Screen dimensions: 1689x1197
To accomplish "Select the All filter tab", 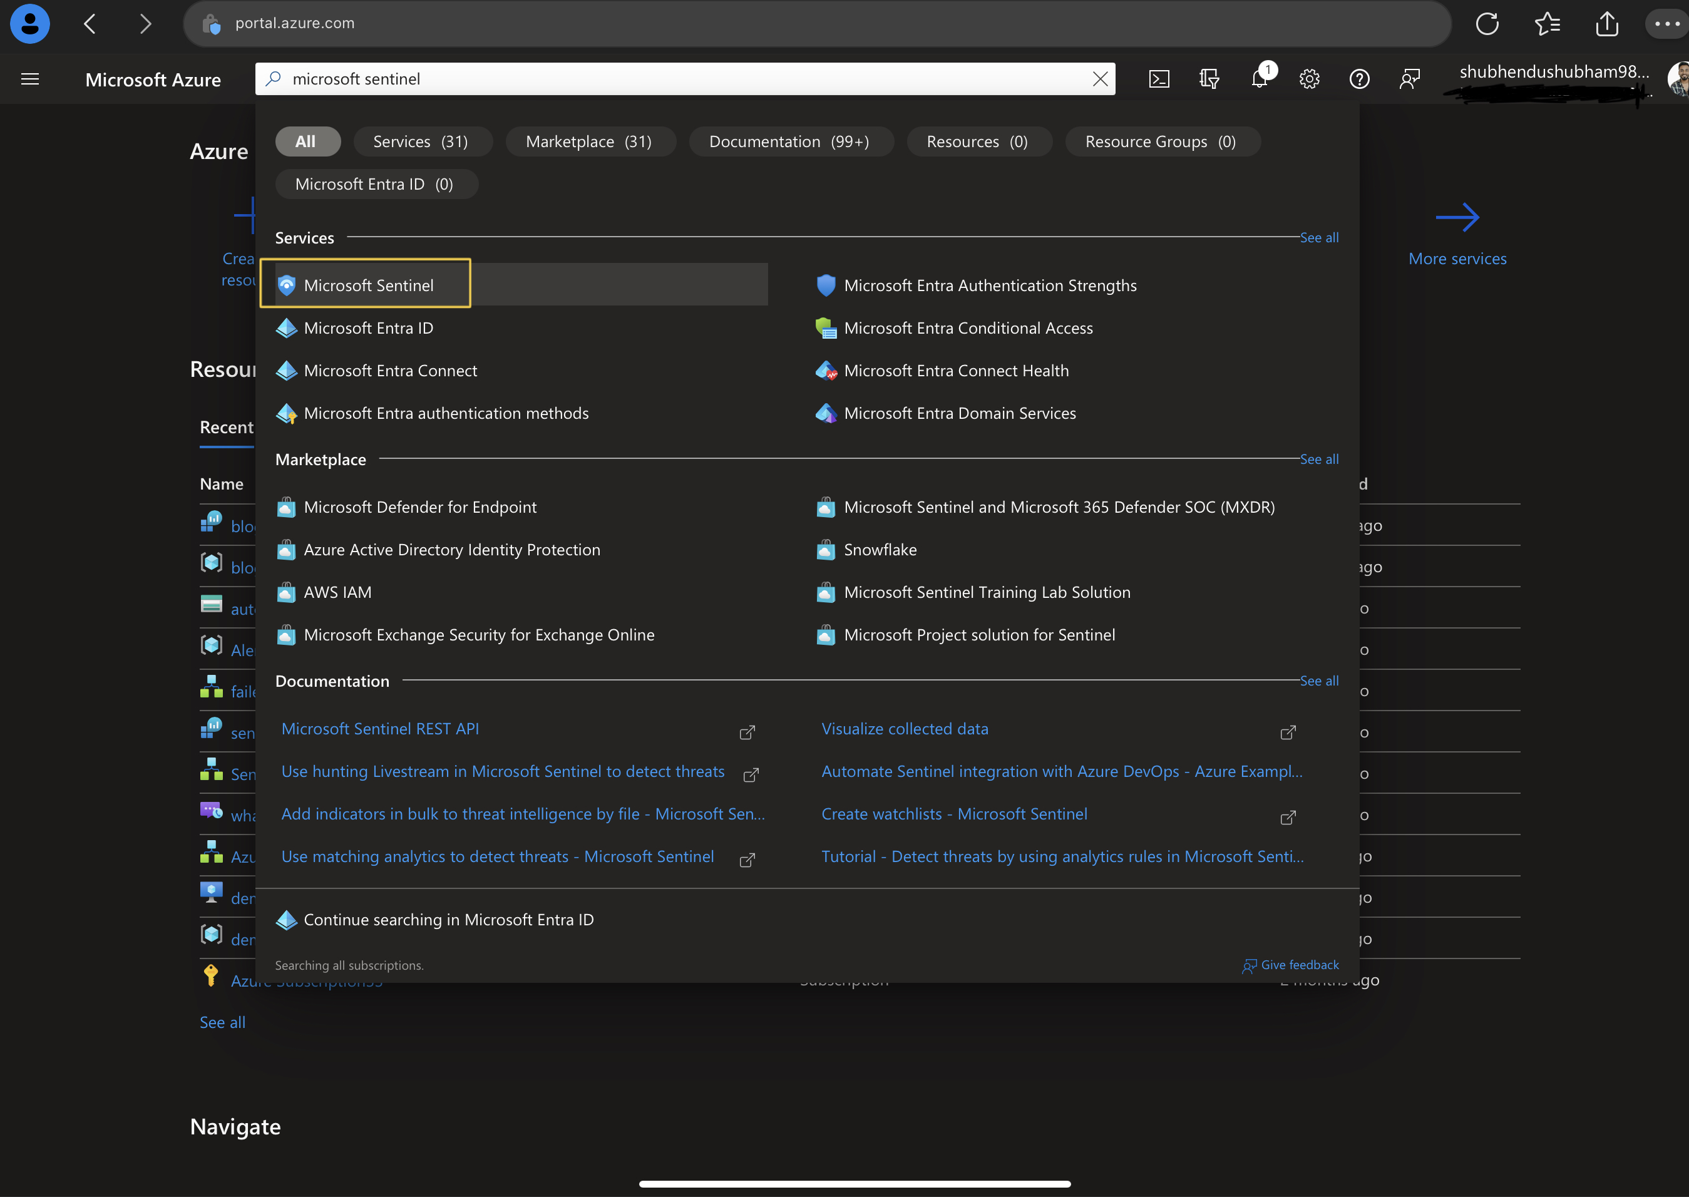I will [x=307, y=141].
